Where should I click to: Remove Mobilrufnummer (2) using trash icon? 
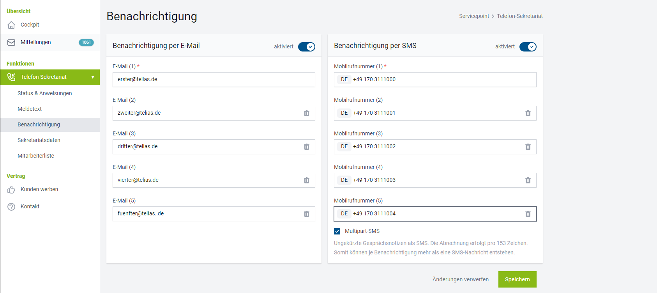[x=528, y=113]
